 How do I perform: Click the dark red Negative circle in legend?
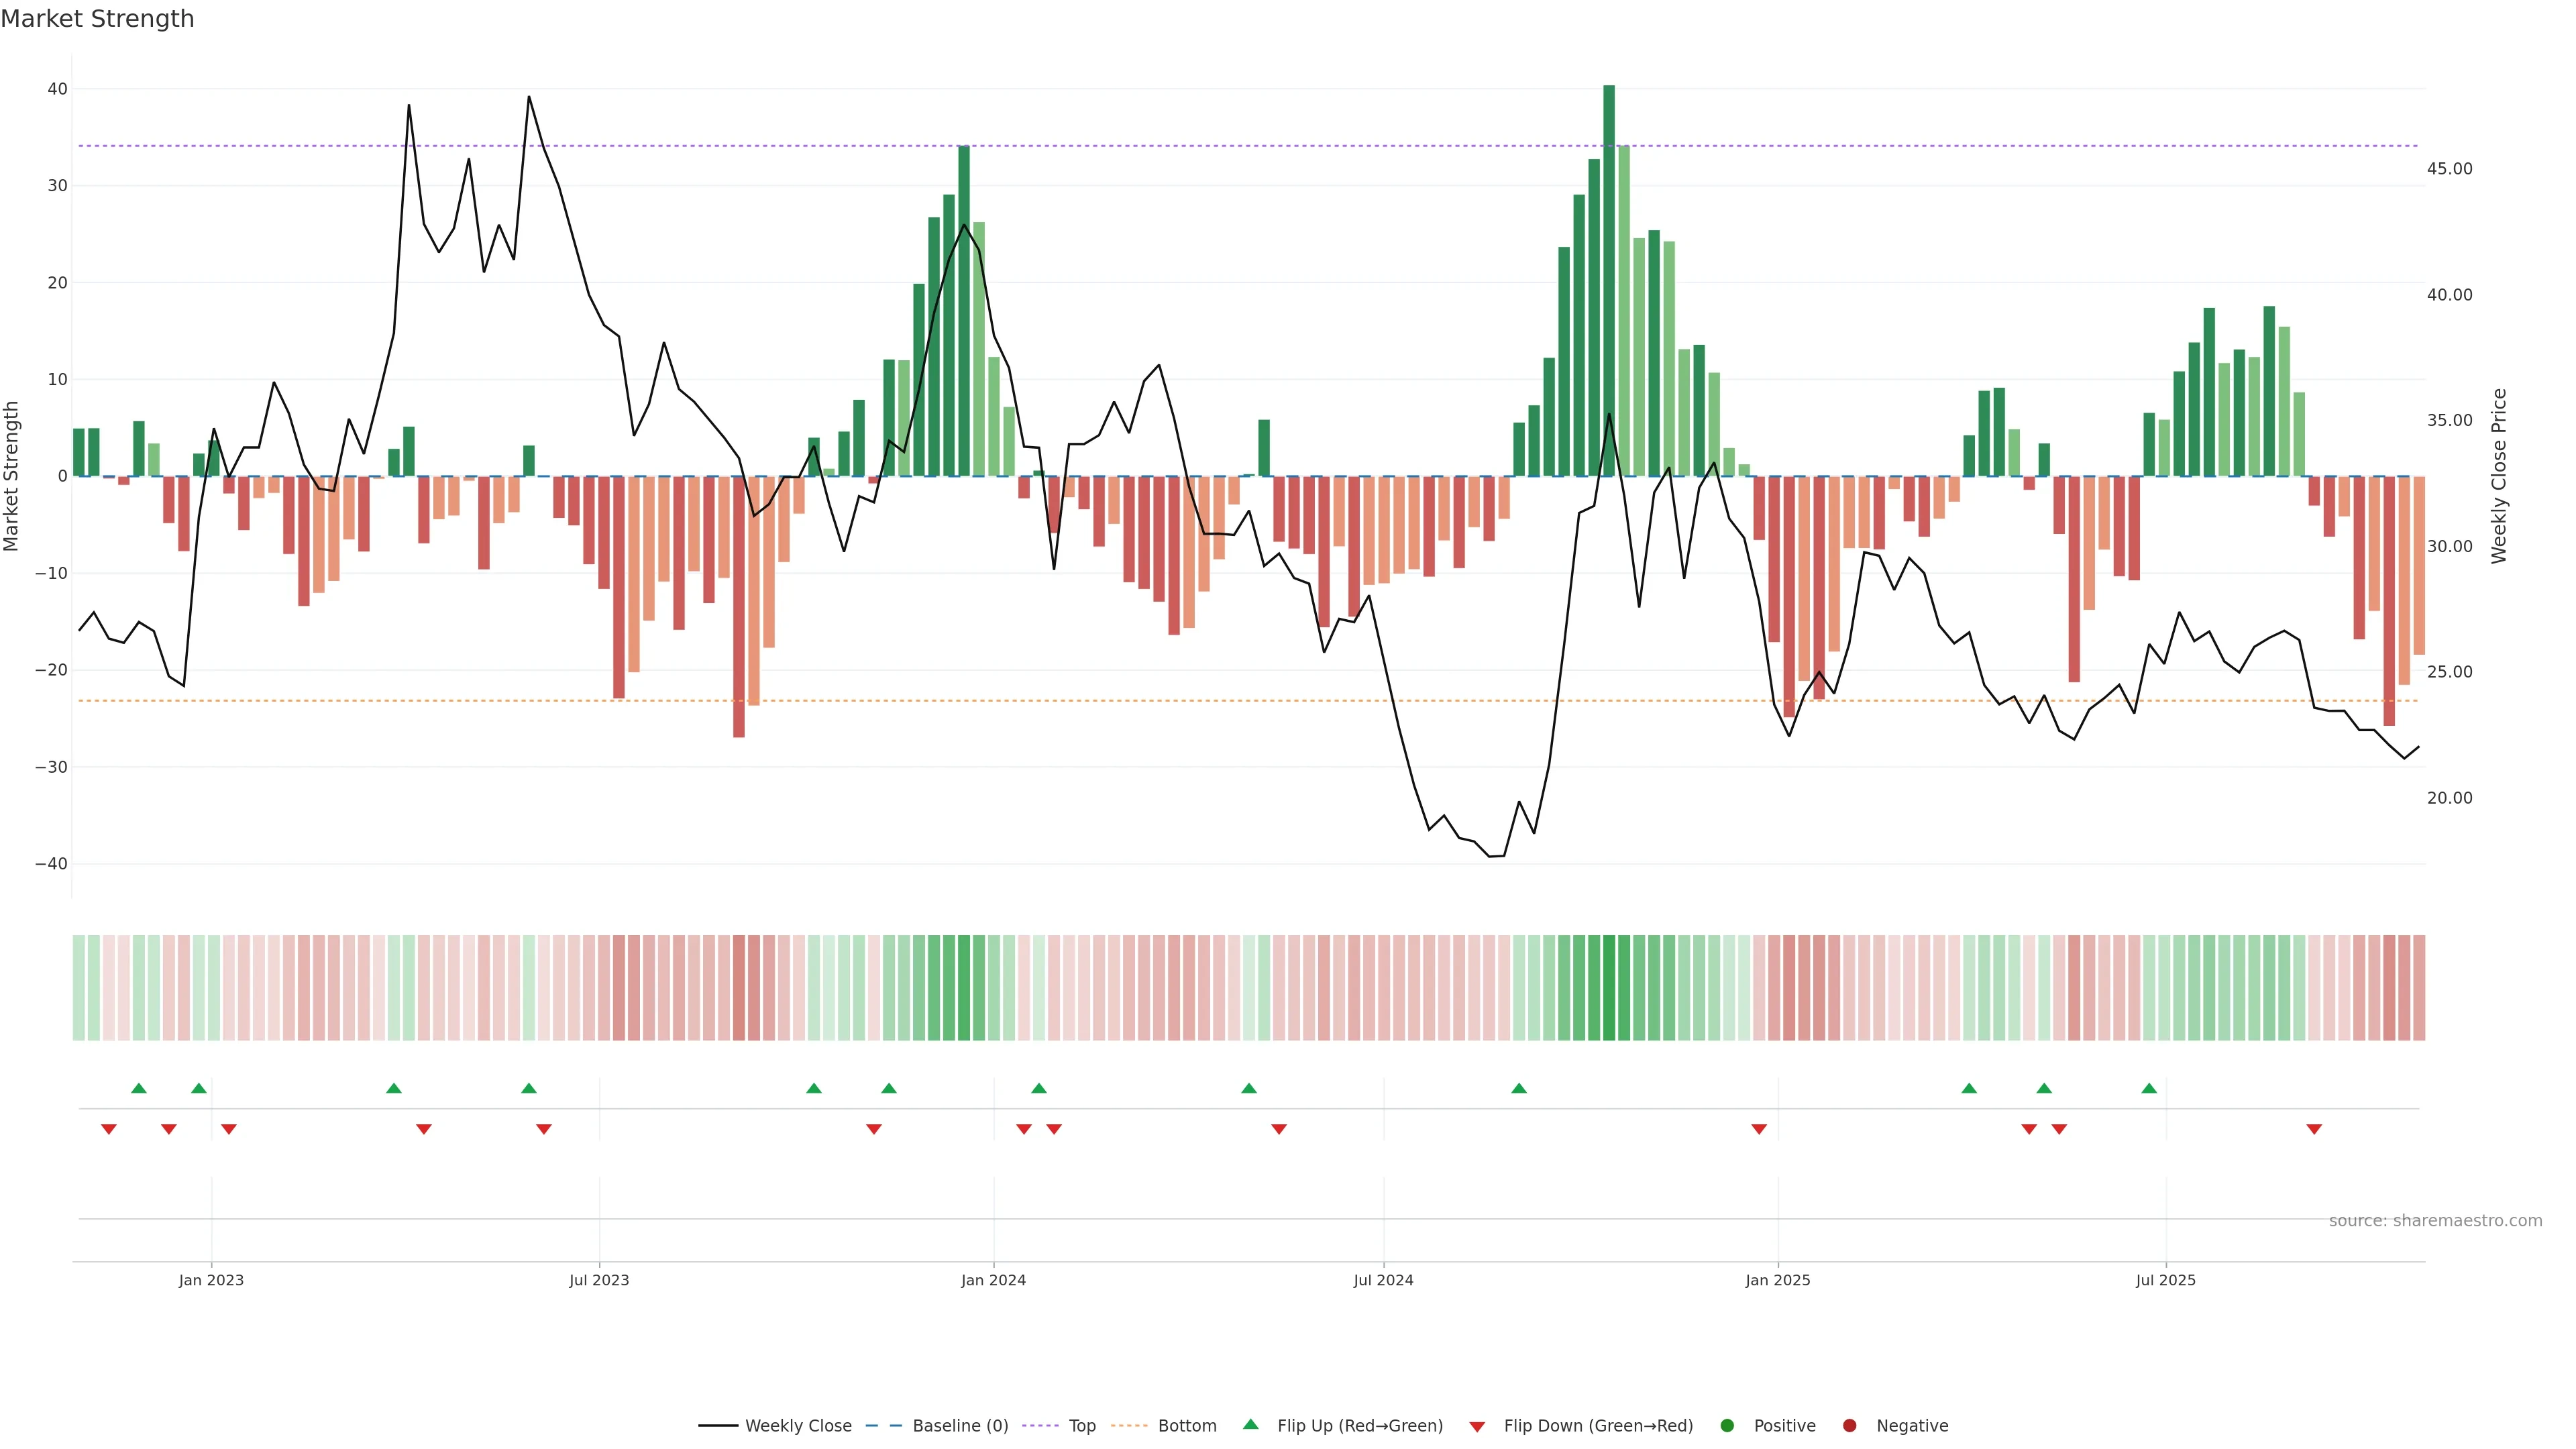point(1849,1426)
